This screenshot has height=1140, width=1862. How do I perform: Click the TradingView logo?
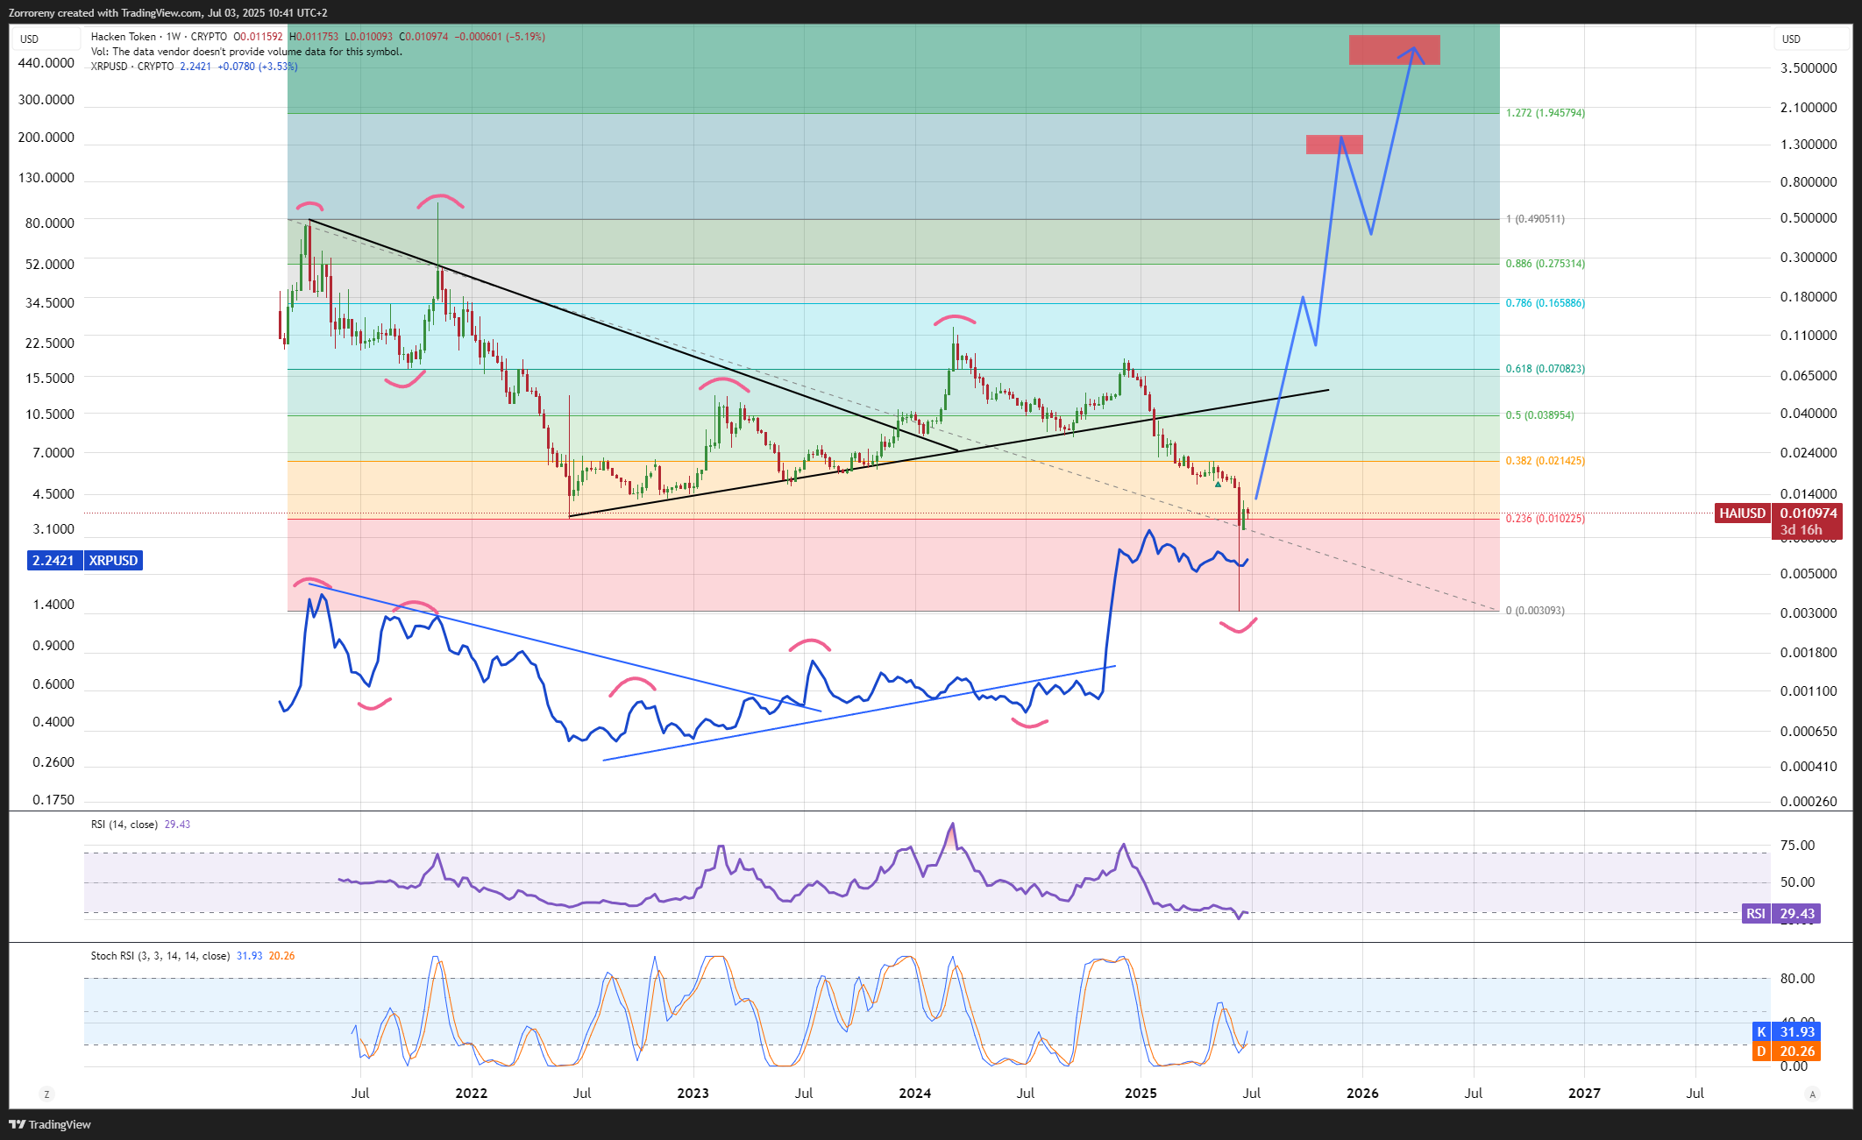[50, 1124]
